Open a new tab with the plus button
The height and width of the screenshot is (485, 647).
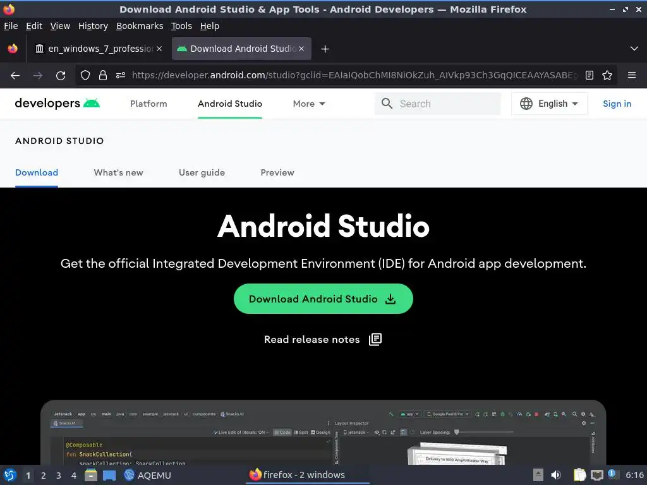325,49
